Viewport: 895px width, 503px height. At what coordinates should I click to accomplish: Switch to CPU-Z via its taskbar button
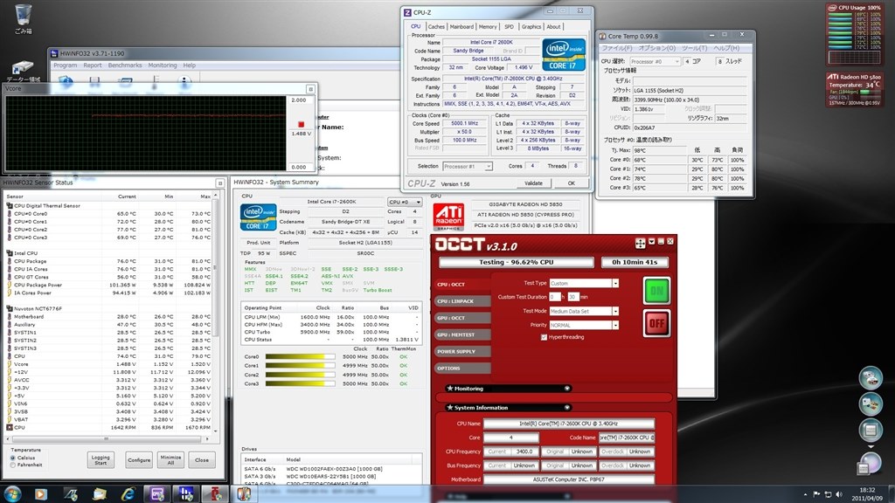pos(157,494)
